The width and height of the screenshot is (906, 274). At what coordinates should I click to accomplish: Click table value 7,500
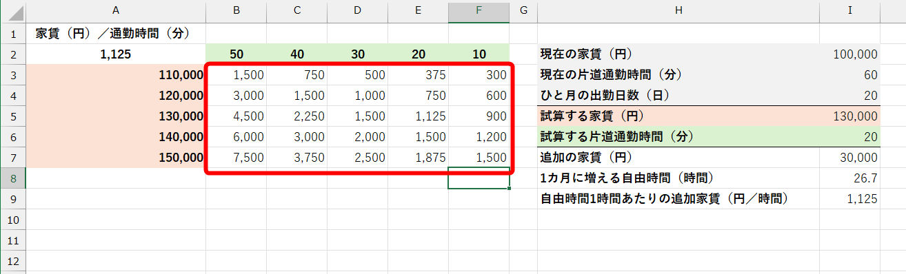pos(236,157)
